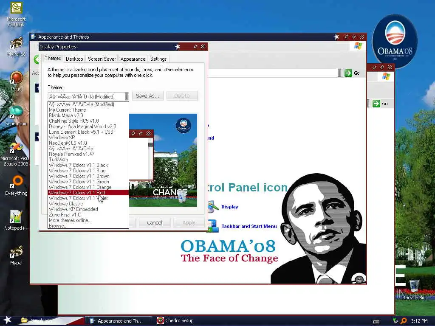Image resolution: width=435 pixels, height=326 pixels.
Task: Open Taskbar and Start Menu link
Action: [x=249, y=226]
